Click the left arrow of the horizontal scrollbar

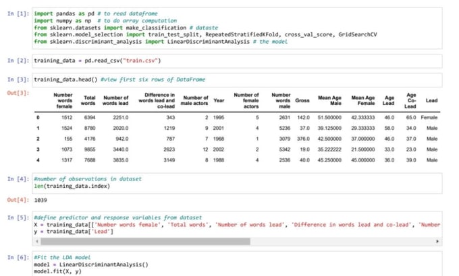tap(37, 242)
